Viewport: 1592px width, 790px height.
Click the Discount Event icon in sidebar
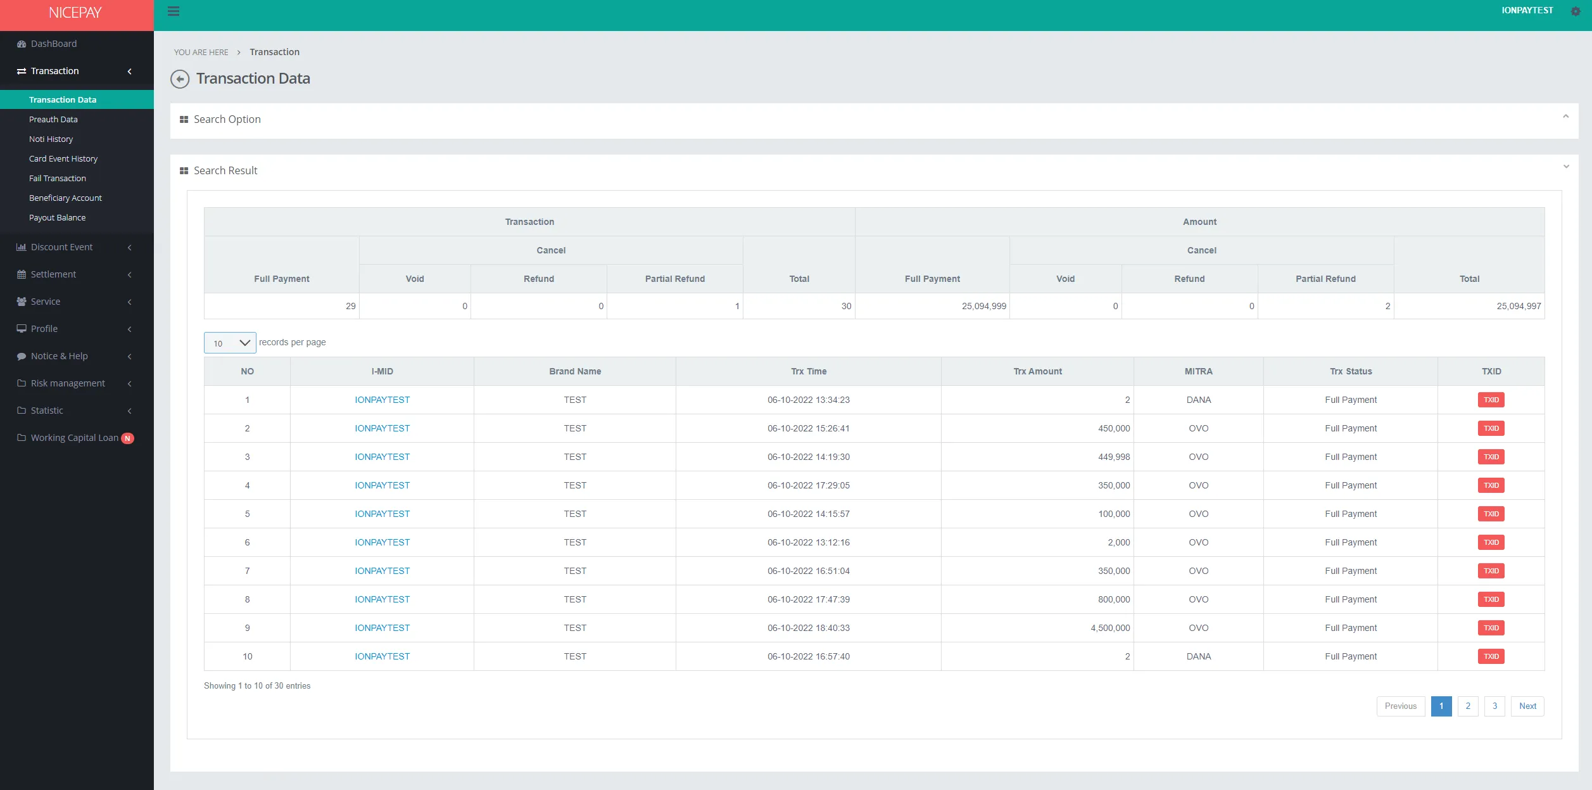coord(20,246)
